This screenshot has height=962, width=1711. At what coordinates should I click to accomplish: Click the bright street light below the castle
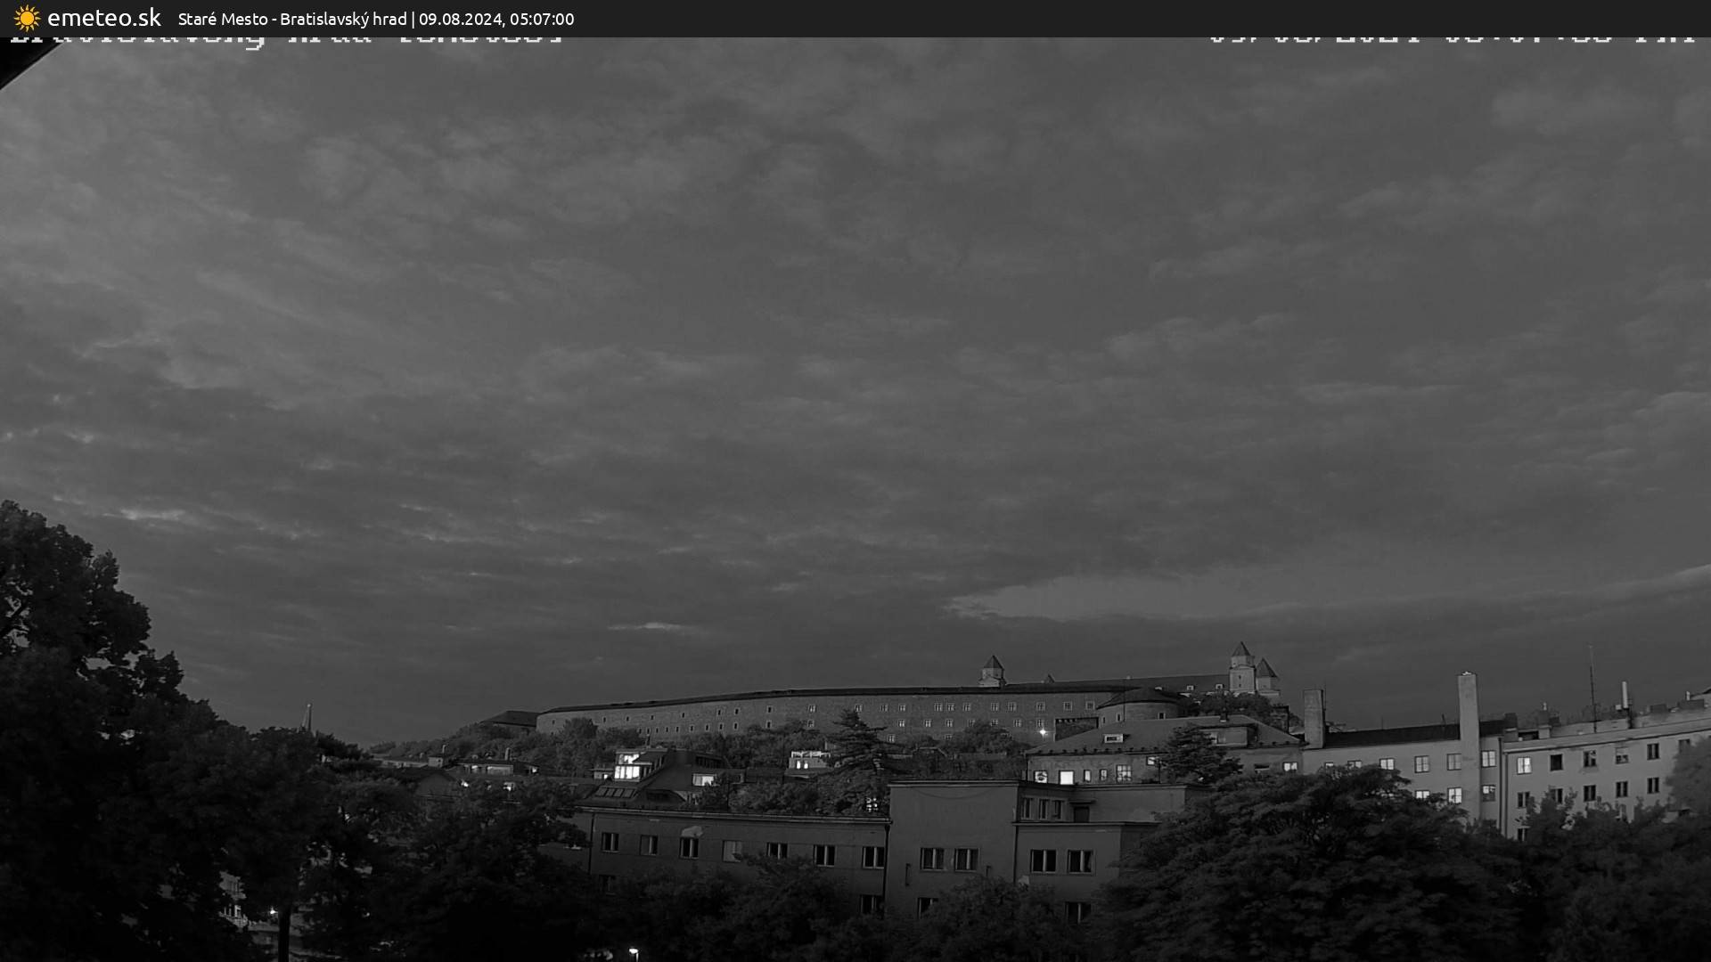1044,732
